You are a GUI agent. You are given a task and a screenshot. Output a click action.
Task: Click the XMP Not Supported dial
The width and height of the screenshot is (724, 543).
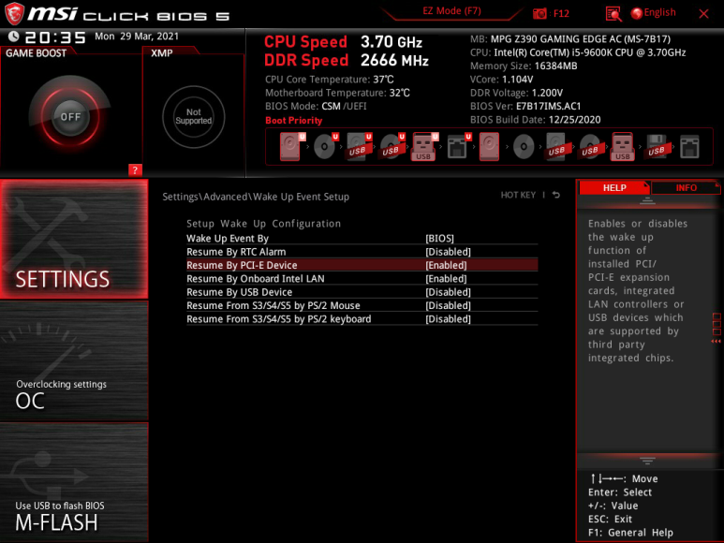coord(194,117)
